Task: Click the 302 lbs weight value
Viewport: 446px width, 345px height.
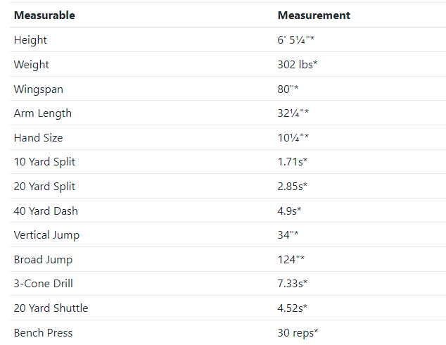Action: [298, 64]
